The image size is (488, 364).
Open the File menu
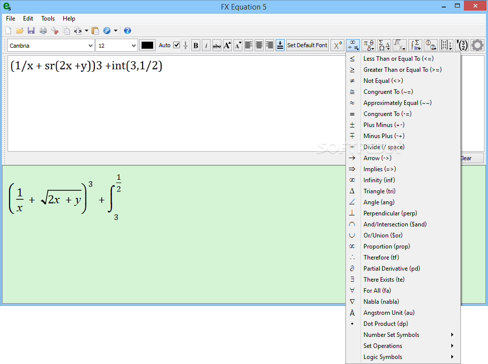click(11, 19)
